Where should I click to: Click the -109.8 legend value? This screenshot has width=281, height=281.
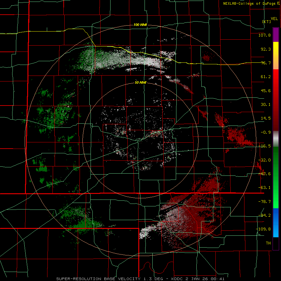click(x=263, y=229)
